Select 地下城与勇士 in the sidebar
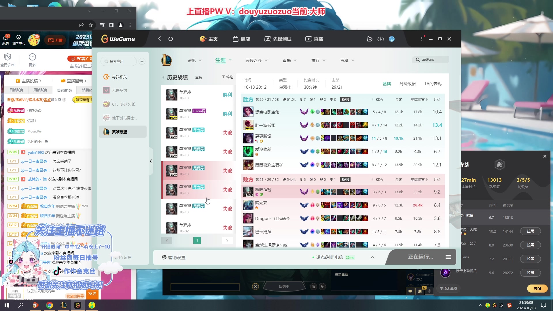 click(123, 118)
